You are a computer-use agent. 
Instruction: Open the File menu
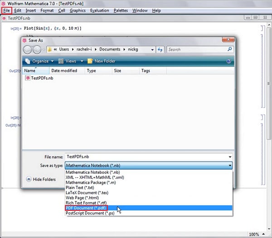[x=7, y=10]
